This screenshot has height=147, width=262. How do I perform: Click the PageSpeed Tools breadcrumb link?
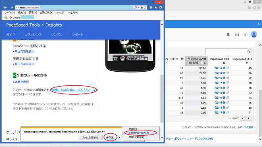click(23, 25)
